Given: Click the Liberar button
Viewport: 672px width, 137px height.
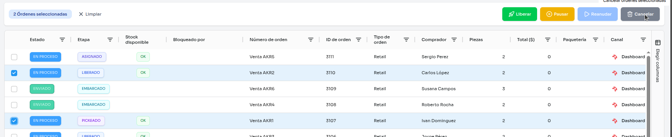Looking at the screenshot, I should 519,14.
